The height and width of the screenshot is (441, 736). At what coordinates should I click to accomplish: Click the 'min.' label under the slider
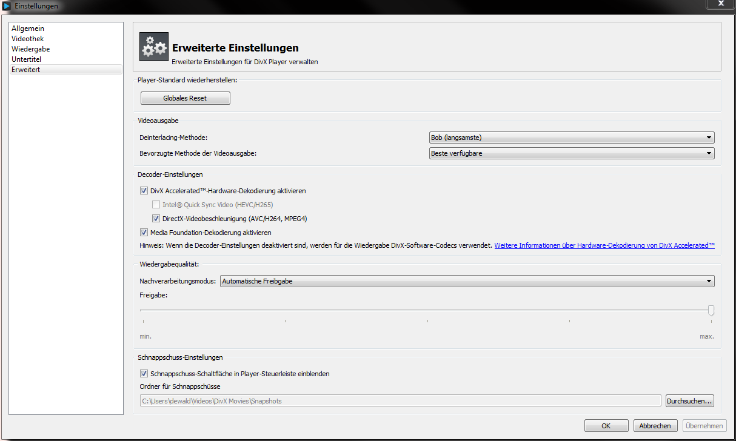146,336
